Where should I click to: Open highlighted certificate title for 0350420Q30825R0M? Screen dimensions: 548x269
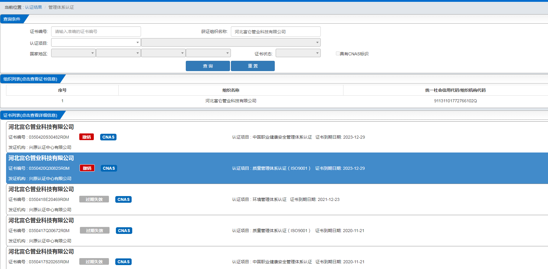click(41, 158)
